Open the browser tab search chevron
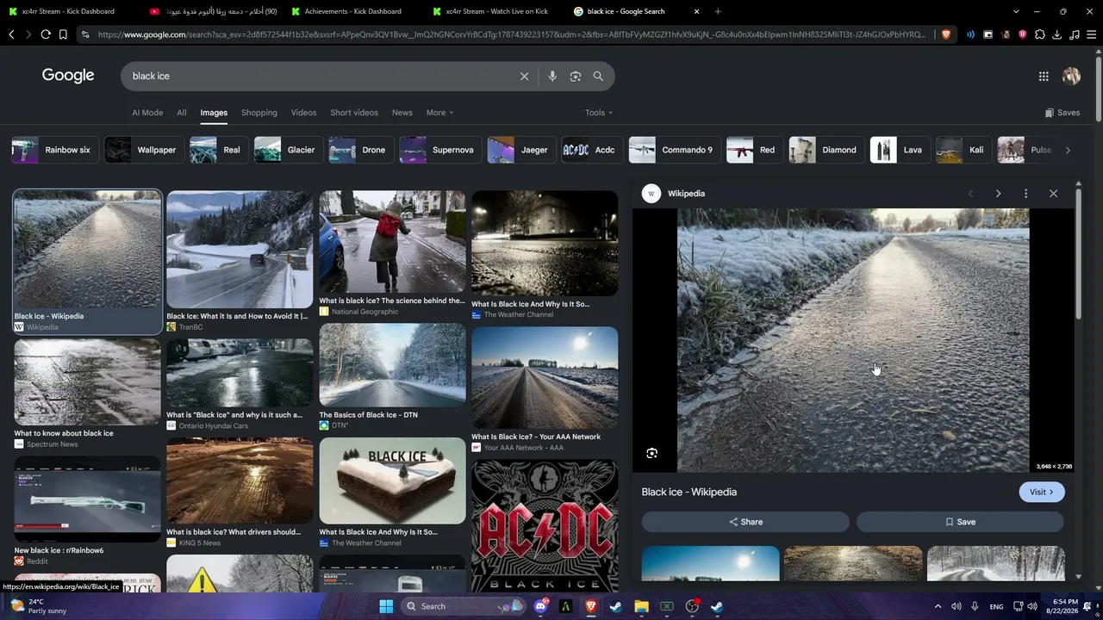Image resolution: width=1103 pixels, height=620 pixels. coord(1016,11)
